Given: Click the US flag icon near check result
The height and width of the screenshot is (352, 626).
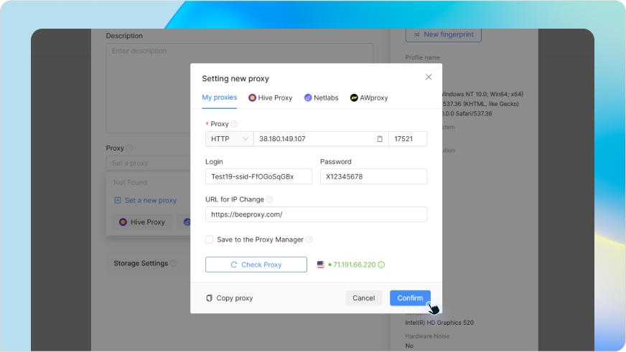Looking at the screenshot, I should click(x=321, y=265).
